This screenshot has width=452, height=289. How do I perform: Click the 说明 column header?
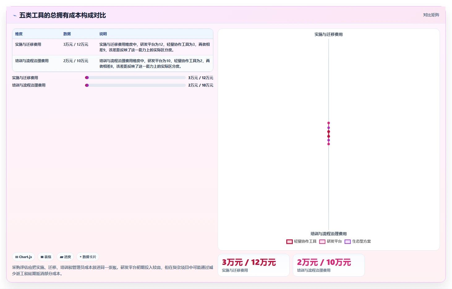pyautogui.click(x=103, y=34)
